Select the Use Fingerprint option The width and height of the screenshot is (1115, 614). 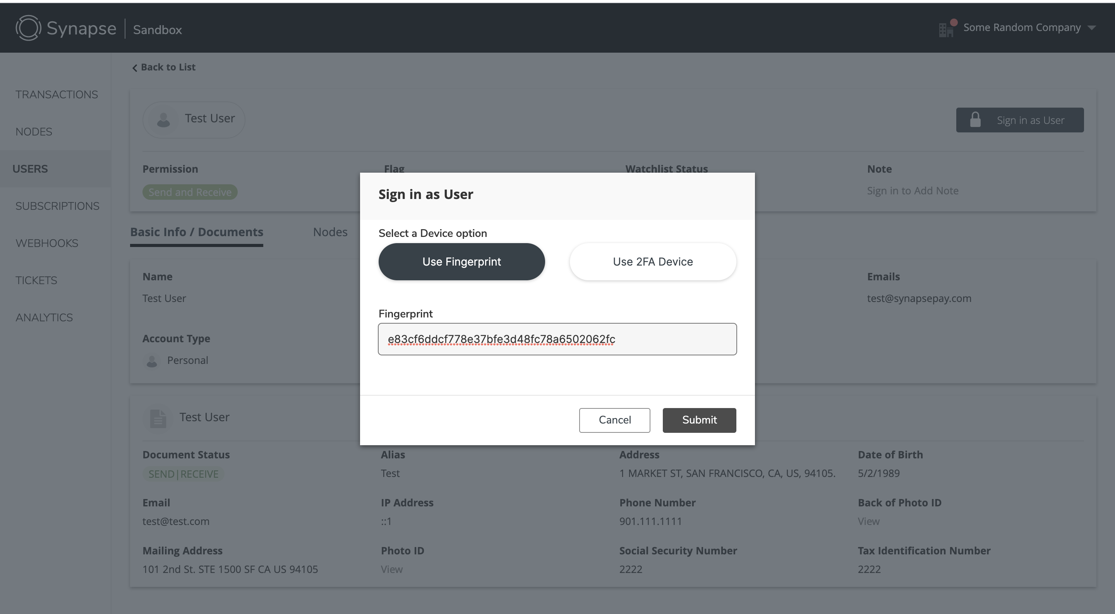461,261
